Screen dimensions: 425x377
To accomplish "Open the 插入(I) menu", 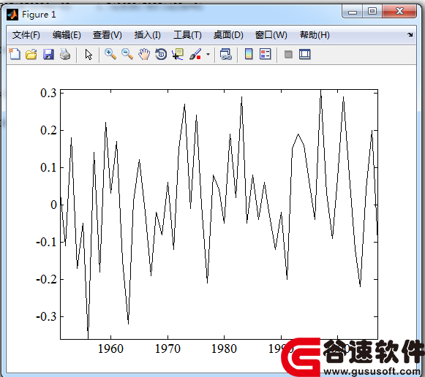I will click(x=148, y=35).
